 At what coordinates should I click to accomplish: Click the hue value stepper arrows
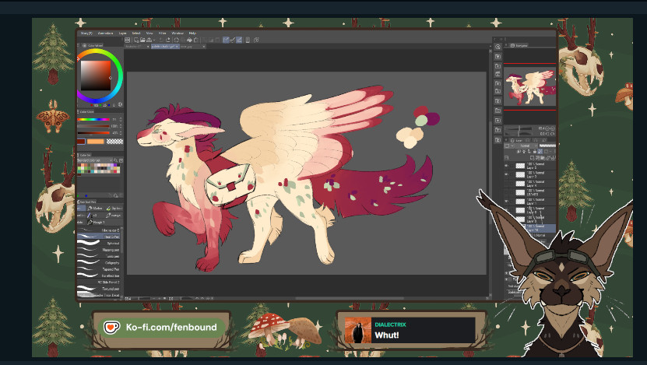121,120
